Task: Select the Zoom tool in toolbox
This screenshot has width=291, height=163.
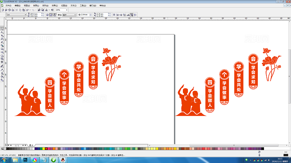Action: (x=2, y=39)
